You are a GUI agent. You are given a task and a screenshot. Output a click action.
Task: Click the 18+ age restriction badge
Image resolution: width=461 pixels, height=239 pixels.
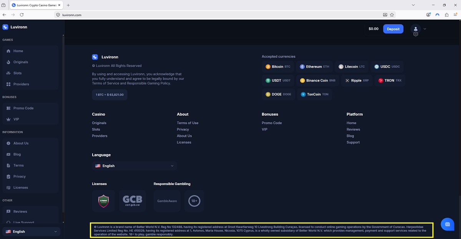(x=194, y=201)
